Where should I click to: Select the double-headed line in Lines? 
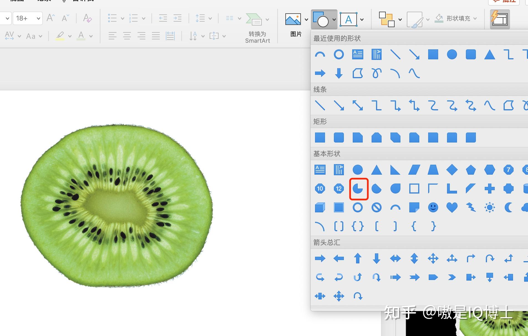pyautogui.click(x=358, y=105)
